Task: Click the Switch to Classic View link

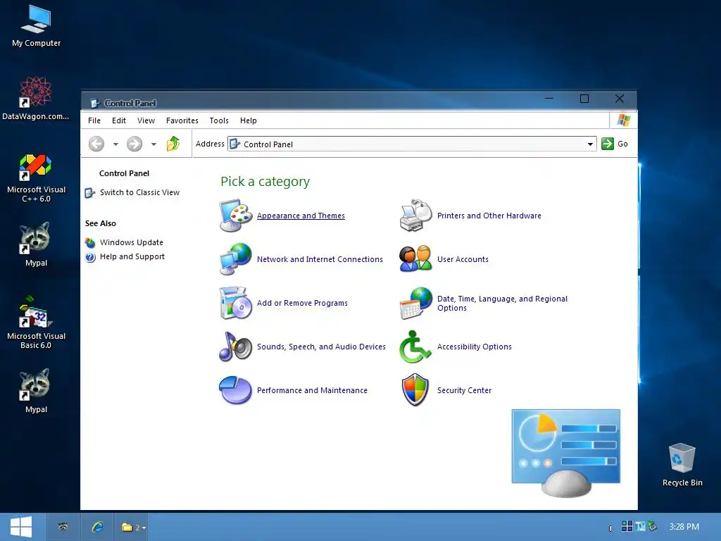Action: 139,193
